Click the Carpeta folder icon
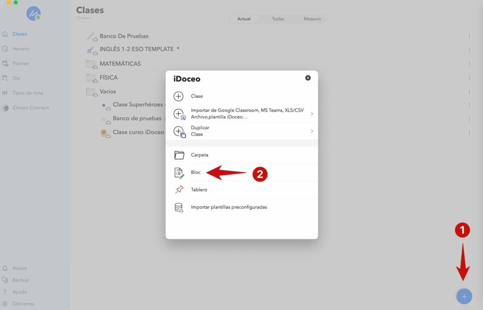The height and width of the screenshot is (310, 483). (x=179, y=155)
